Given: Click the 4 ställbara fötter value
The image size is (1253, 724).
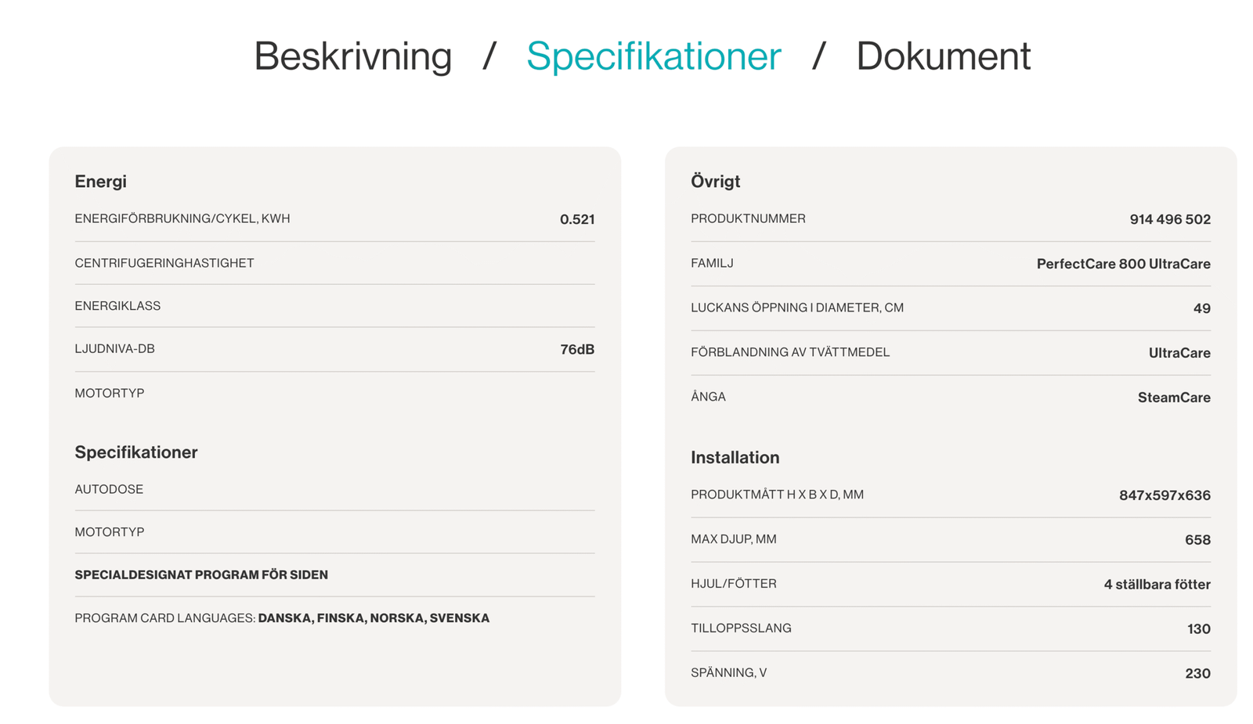Looking at the screenshot, I should [x=1156, y=585].
